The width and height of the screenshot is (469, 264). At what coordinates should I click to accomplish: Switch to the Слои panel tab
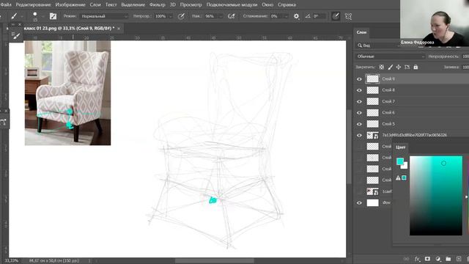click(361, 32)
